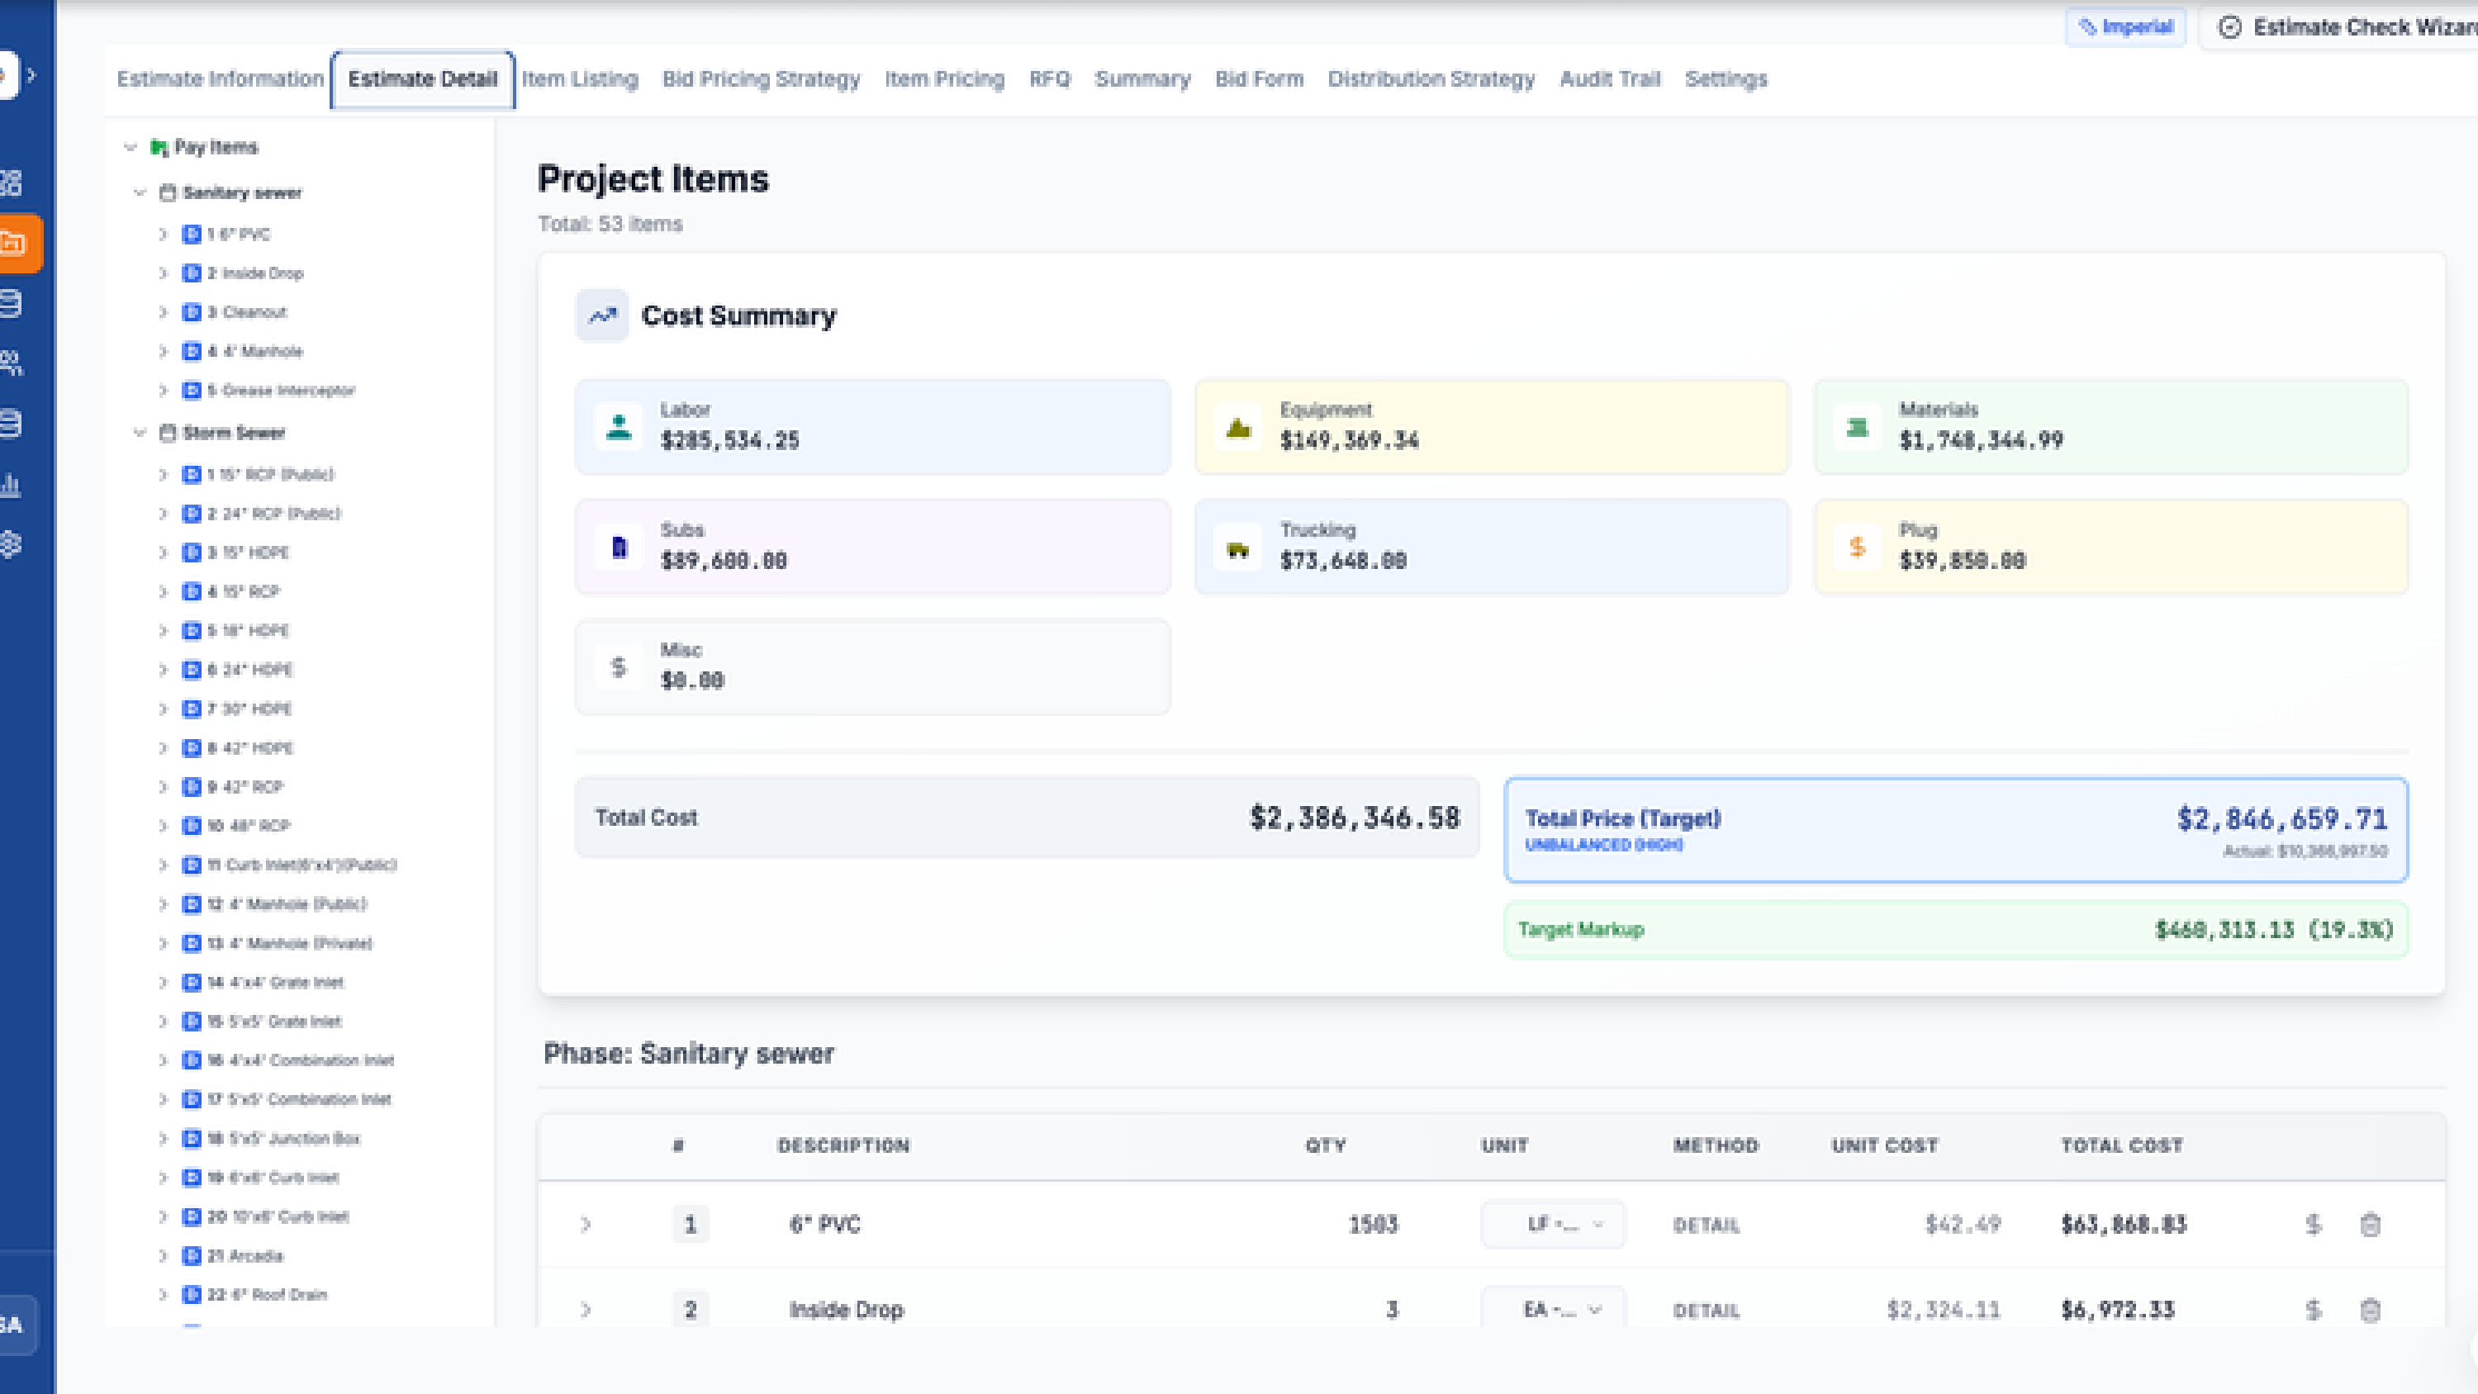Expand the Inside Drop table row

[x=585, y=1309]
